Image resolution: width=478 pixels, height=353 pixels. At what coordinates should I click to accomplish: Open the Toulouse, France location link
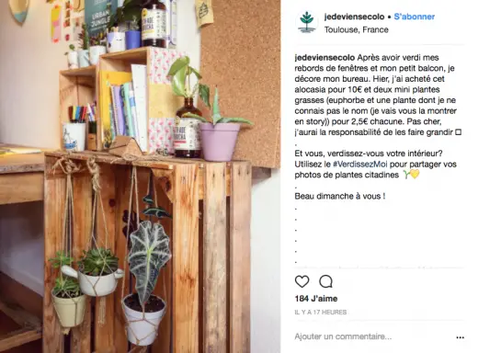[357, 29]
